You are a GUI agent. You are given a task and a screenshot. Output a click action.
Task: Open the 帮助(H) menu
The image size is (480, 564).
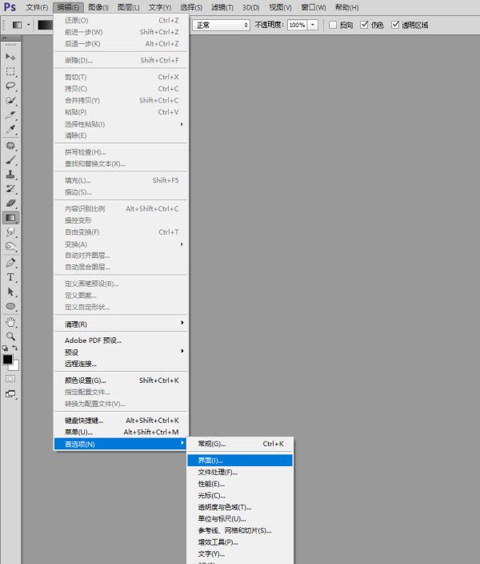346,7
